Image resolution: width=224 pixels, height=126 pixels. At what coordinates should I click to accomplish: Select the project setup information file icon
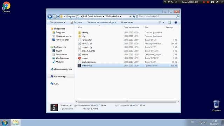79,55
